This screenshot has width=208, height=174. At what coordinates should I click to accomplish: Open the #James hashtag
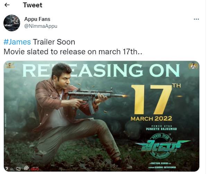coord(17,42)
